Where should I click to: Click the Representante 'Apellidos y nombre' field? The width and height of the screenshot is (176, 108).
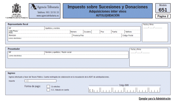(x=92, y=28)
